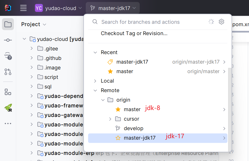The height and width of the screenshot is (161, 249).
Task: Click the origin/master-jdk17 tracking label
Action: tap(196, 62)
